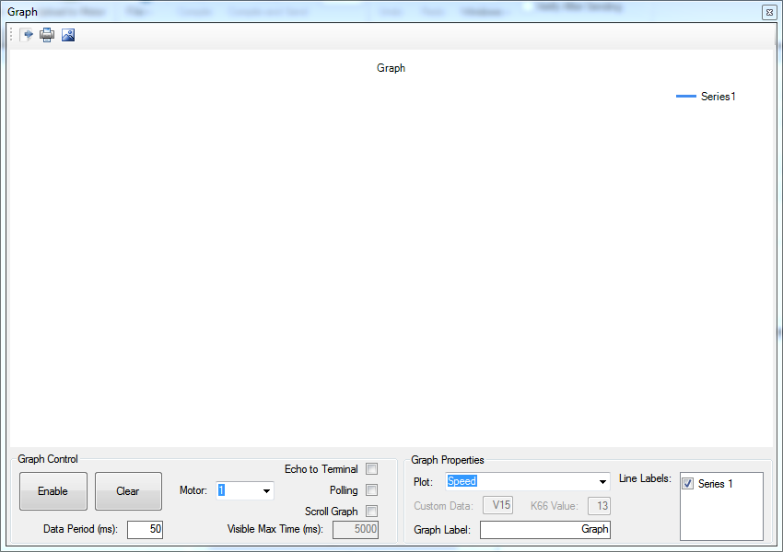The width and height of the screenshot is (783, 552).
Task: Click the export graph data icon
Action: [28, 35]
